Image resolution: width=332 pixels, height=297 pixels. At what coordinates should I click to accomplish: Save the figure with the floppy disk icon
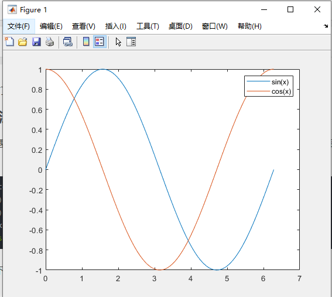pyautogui.click(x=36, y=42)
